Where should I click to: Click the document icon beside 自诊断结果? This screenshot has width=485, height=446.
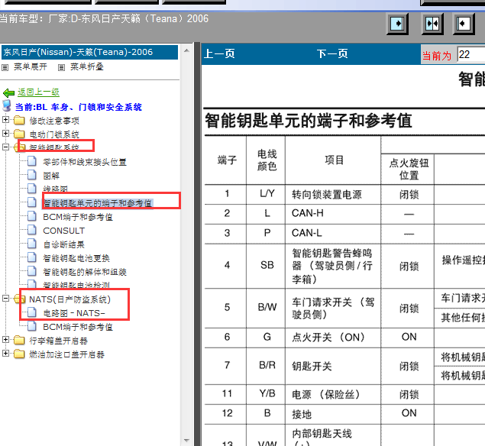32,244
